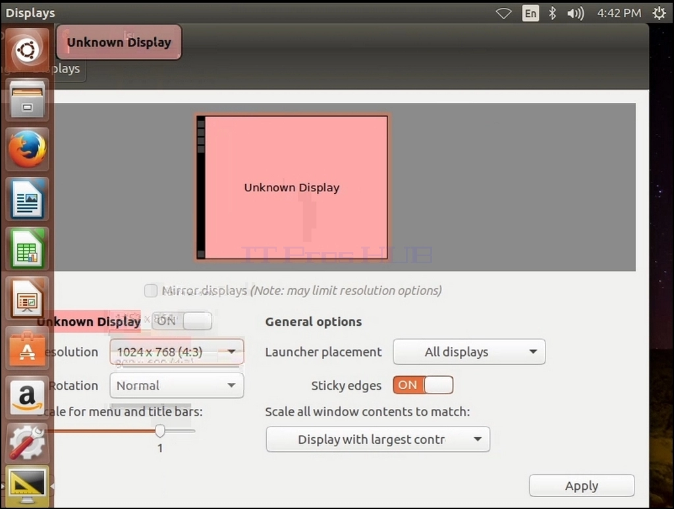This screenshot has width=674, height=509.
Task: Launch LibreOffice Calc spreadsheet
Action: (x=27, y=249)
